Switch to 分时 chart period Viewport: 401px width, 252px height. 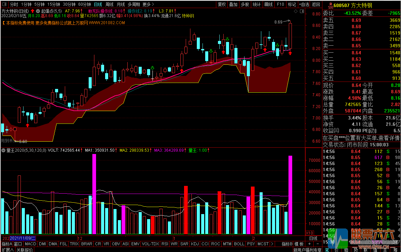14,4
